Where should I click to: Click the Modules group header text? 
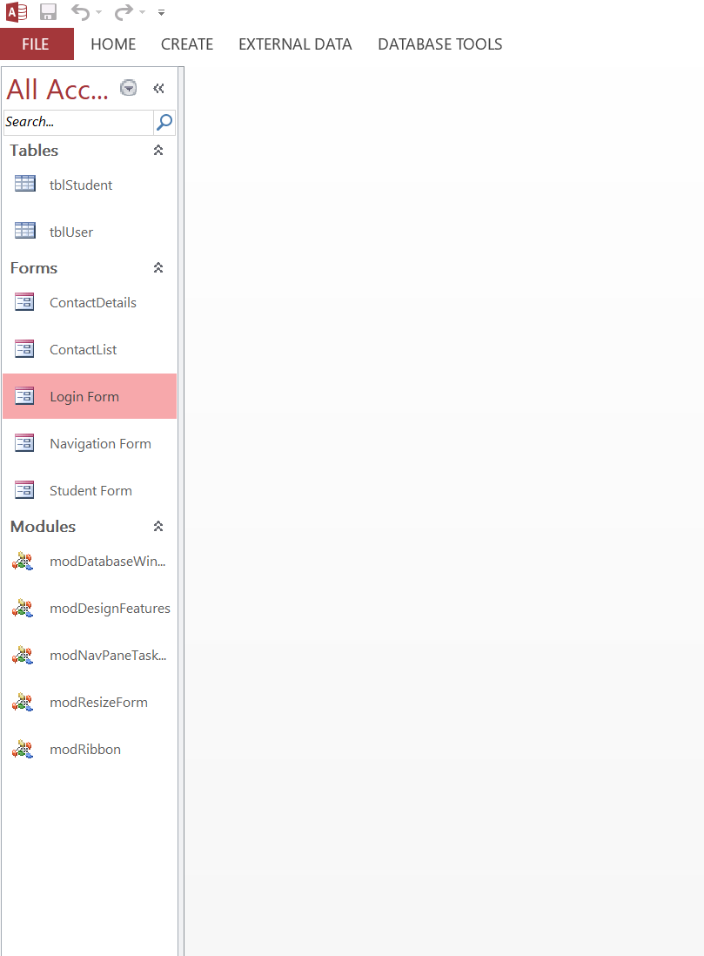[x=44, y=526]
